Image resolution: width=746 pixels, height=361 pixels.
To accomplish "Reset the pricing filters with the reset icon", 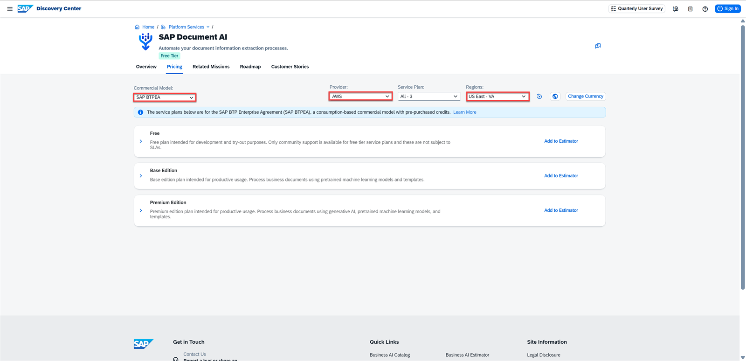I will (539, 97).
